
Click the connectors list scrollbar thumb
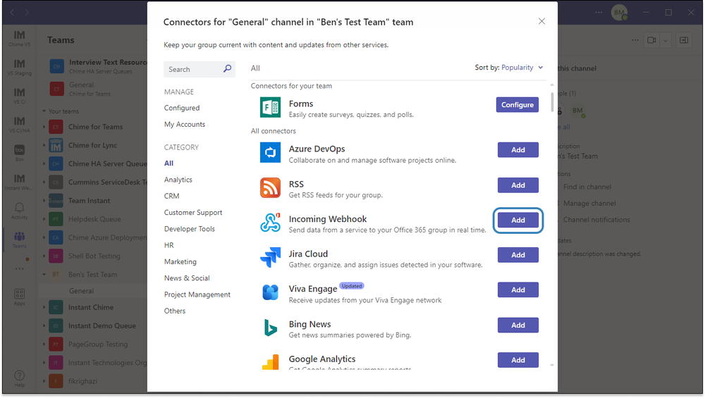[x=552, y=102]
